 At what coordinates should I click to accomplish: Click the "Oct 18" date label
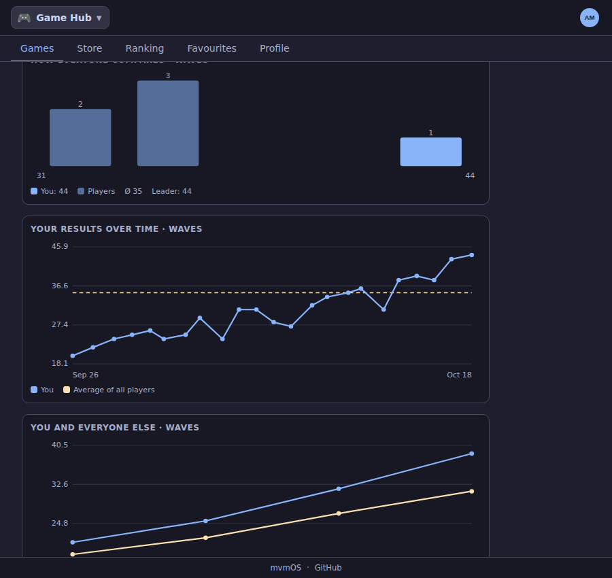pos(459,375)
